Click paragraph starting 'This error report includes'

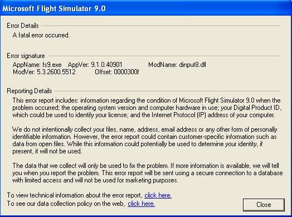click(147, 108)
